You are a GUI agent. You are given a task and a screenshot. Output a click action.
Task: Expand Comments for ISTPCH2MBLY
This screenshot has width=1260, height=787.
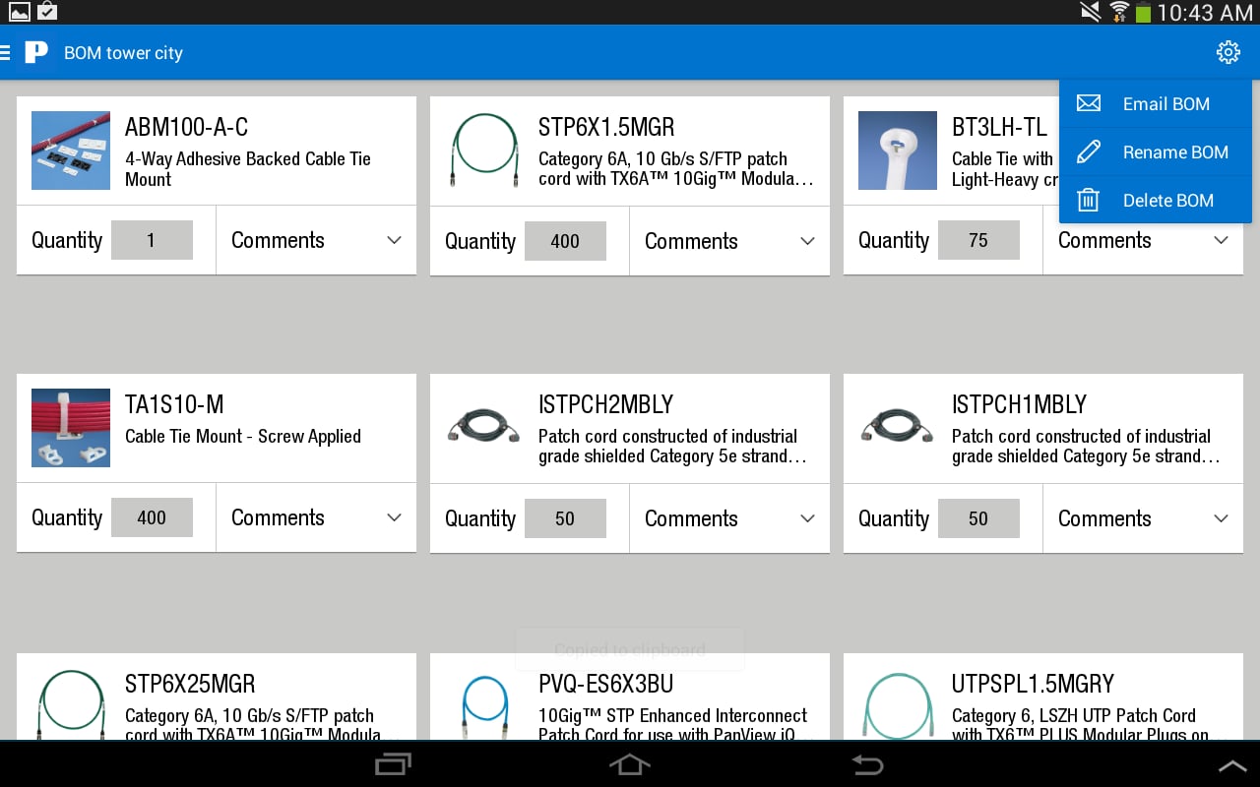(x=729, y=518)
